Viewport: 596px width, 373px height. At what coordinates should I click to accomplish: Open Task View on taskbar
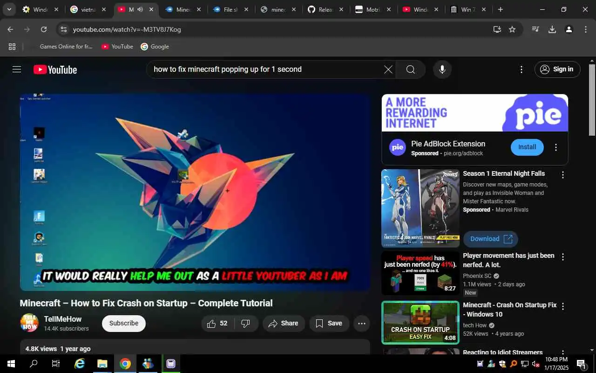[x=56, y=364]
